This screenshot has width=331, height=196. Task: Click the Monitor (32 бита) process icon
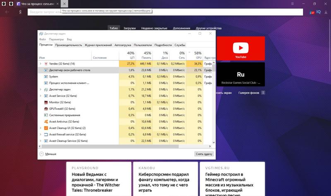click(46, 102)
